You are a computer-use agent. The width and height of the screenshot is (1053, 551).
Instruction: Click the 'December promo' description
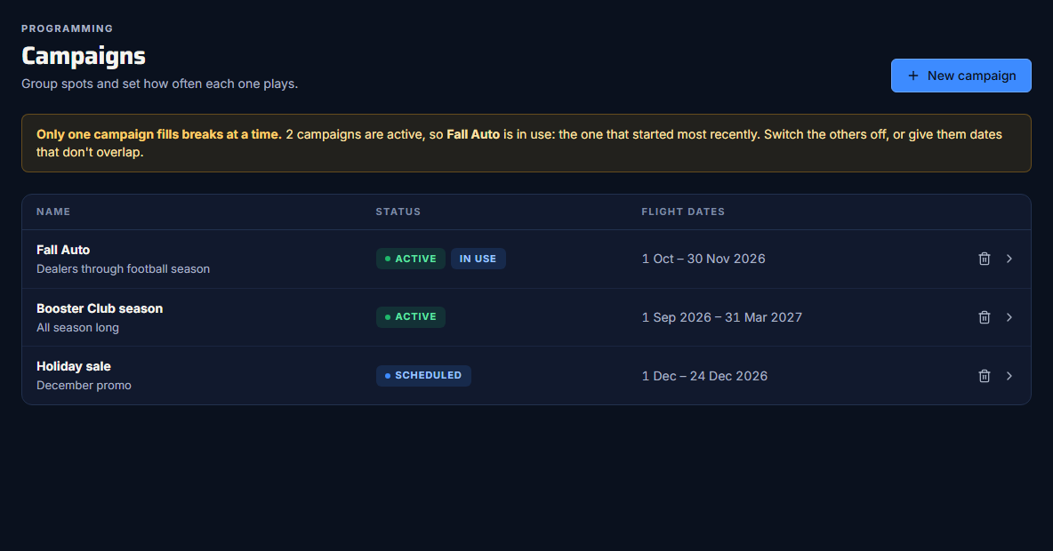click(x=84, y=385)
